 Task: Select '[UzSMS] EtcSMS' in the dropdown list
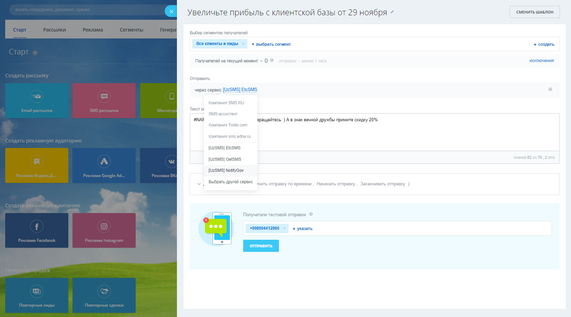(231, 148)
